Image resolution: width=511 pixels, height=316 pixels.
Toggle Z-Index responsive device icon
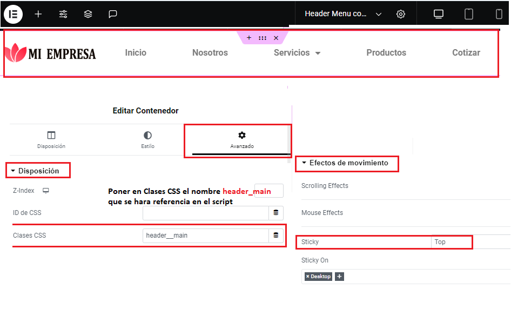point(45,191)
